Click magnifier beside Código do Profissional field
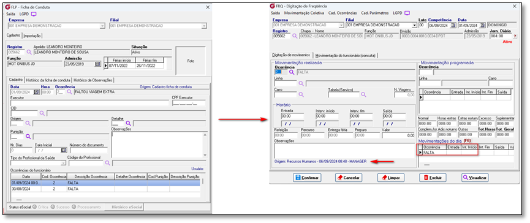Screen dimensions: 530x223 point(107,163)
